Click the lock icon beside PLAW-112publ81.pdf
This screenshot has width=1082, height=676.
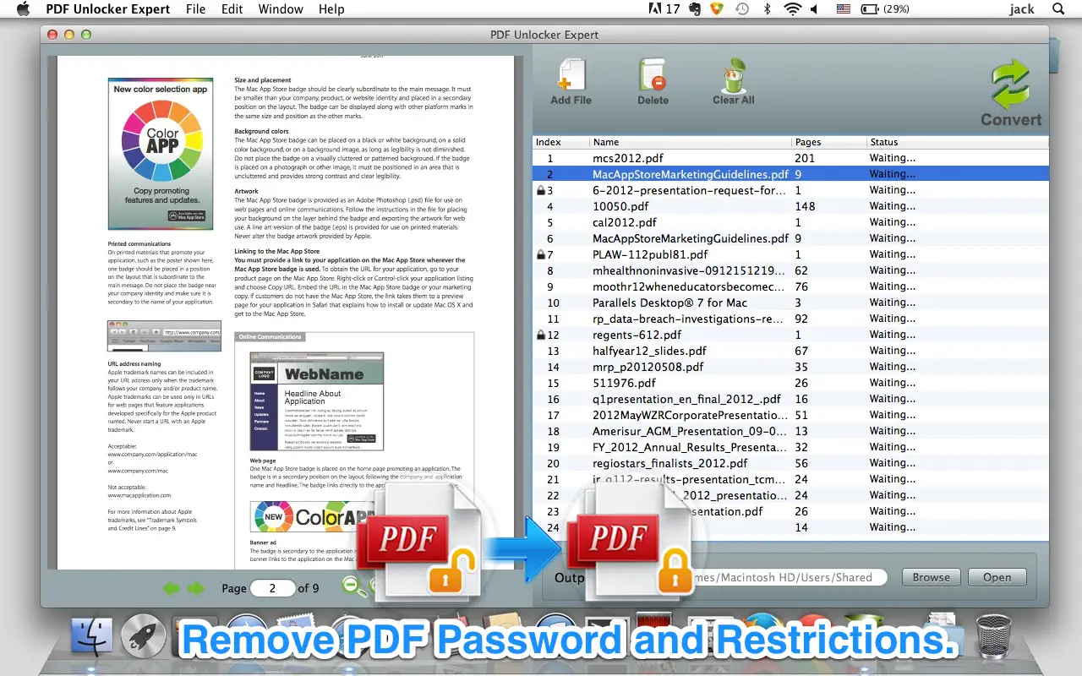[541, 254]
